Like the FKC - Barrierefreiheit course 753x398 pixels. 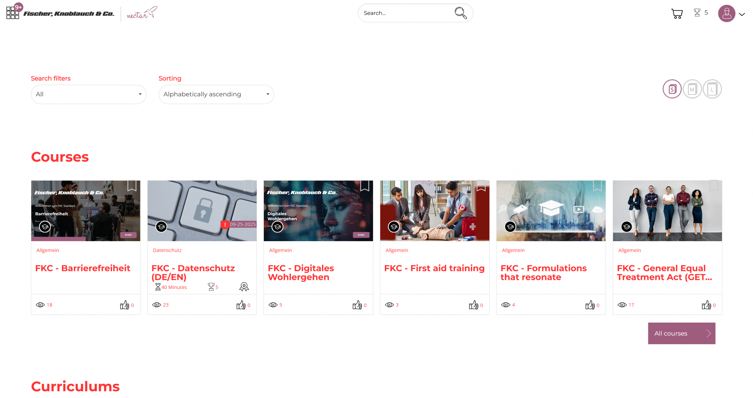124,305
